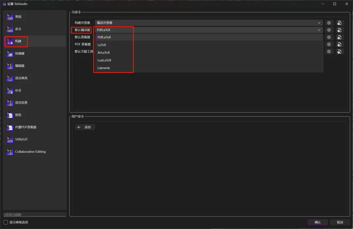Open the 补全 (Completion) settings page

point(35,90)
